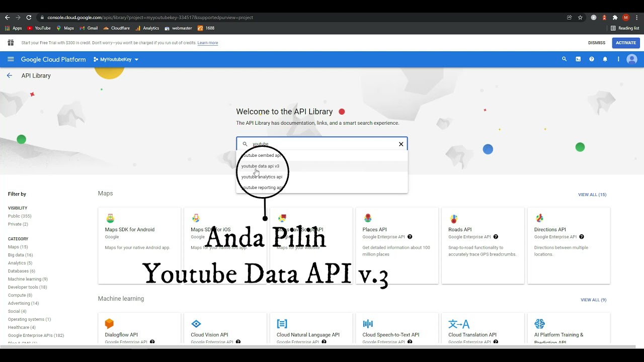Go back with browser back arrow

[7, 17]
